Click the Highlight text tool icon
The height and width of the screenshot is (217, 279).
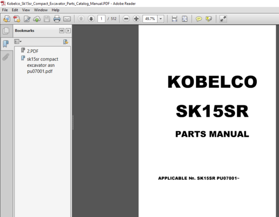209,19
